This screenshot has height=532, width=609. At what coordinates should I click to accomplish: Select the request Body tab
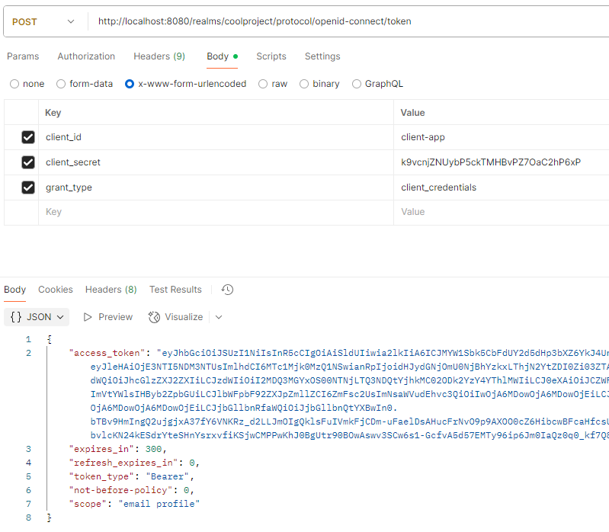[222, 56]
